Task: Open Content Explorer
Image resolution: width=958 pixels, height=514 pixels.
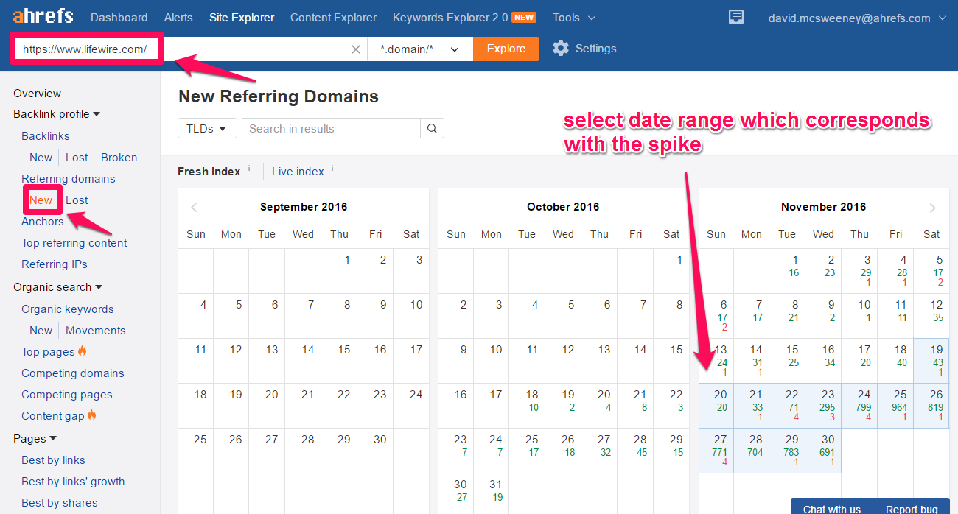Action: coord(333,17)
